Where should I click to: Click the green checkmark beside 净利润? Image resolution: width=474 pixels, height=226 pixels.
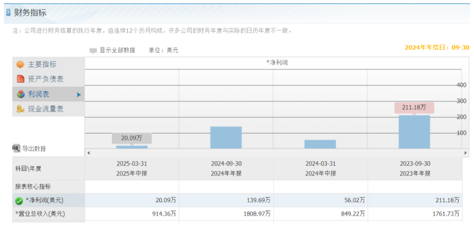tap(19, 201)
